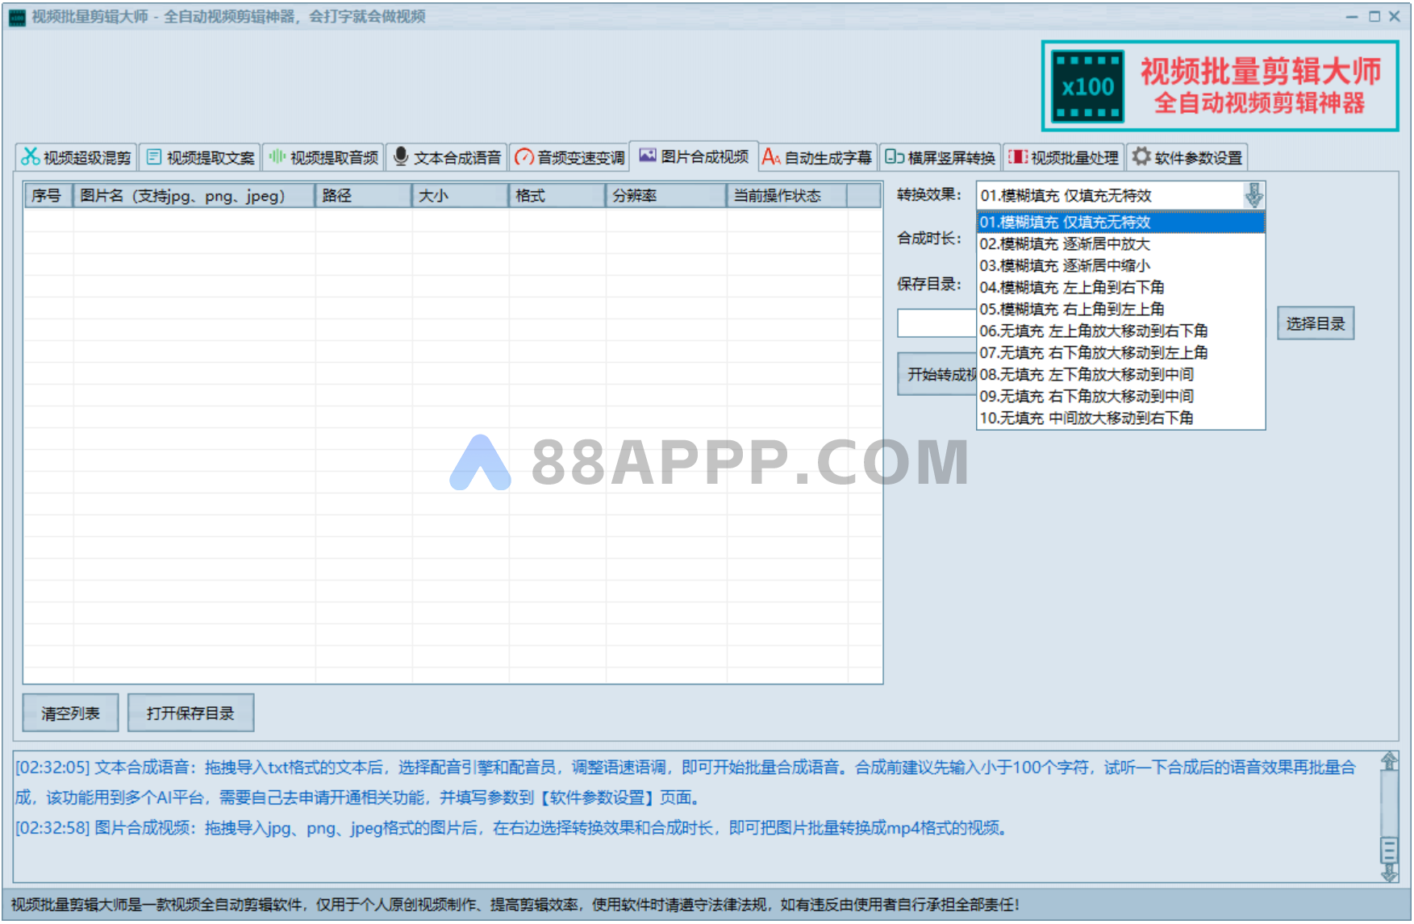Choose 09.无填充 右下角放大移动到中间

click(x=1120, y=396)
